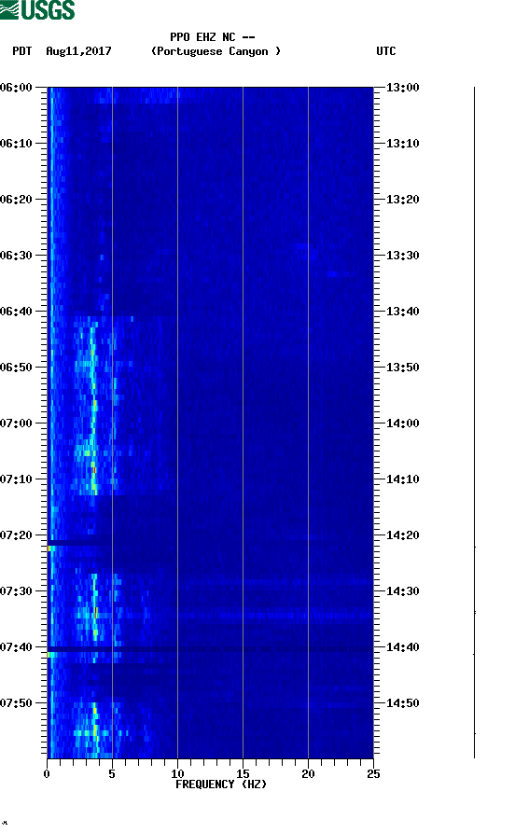
Task: Click the 14:40 UTC time label
Action: click(x=402, y=646)
